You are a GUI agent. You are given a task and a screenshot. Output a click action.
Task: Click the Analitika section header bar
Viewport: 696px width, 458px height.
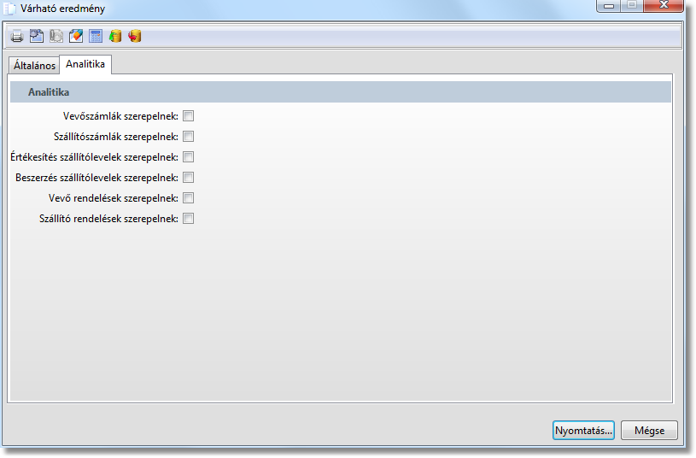coord(341,92)
